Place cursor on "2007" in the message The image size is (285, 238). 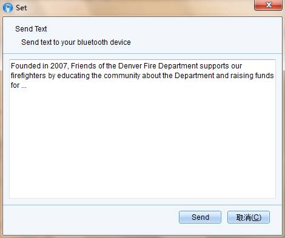pyautogui.click(x=58, y=66)
